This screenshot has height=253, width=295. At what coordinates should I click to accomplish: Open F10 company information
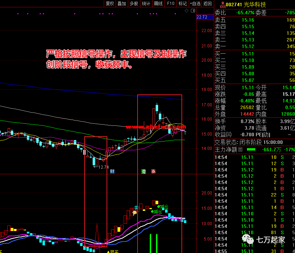(x=171, y=3)
